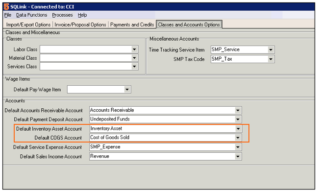
Task: Click the Default COGS Account label
Action: tap(58, 138)
